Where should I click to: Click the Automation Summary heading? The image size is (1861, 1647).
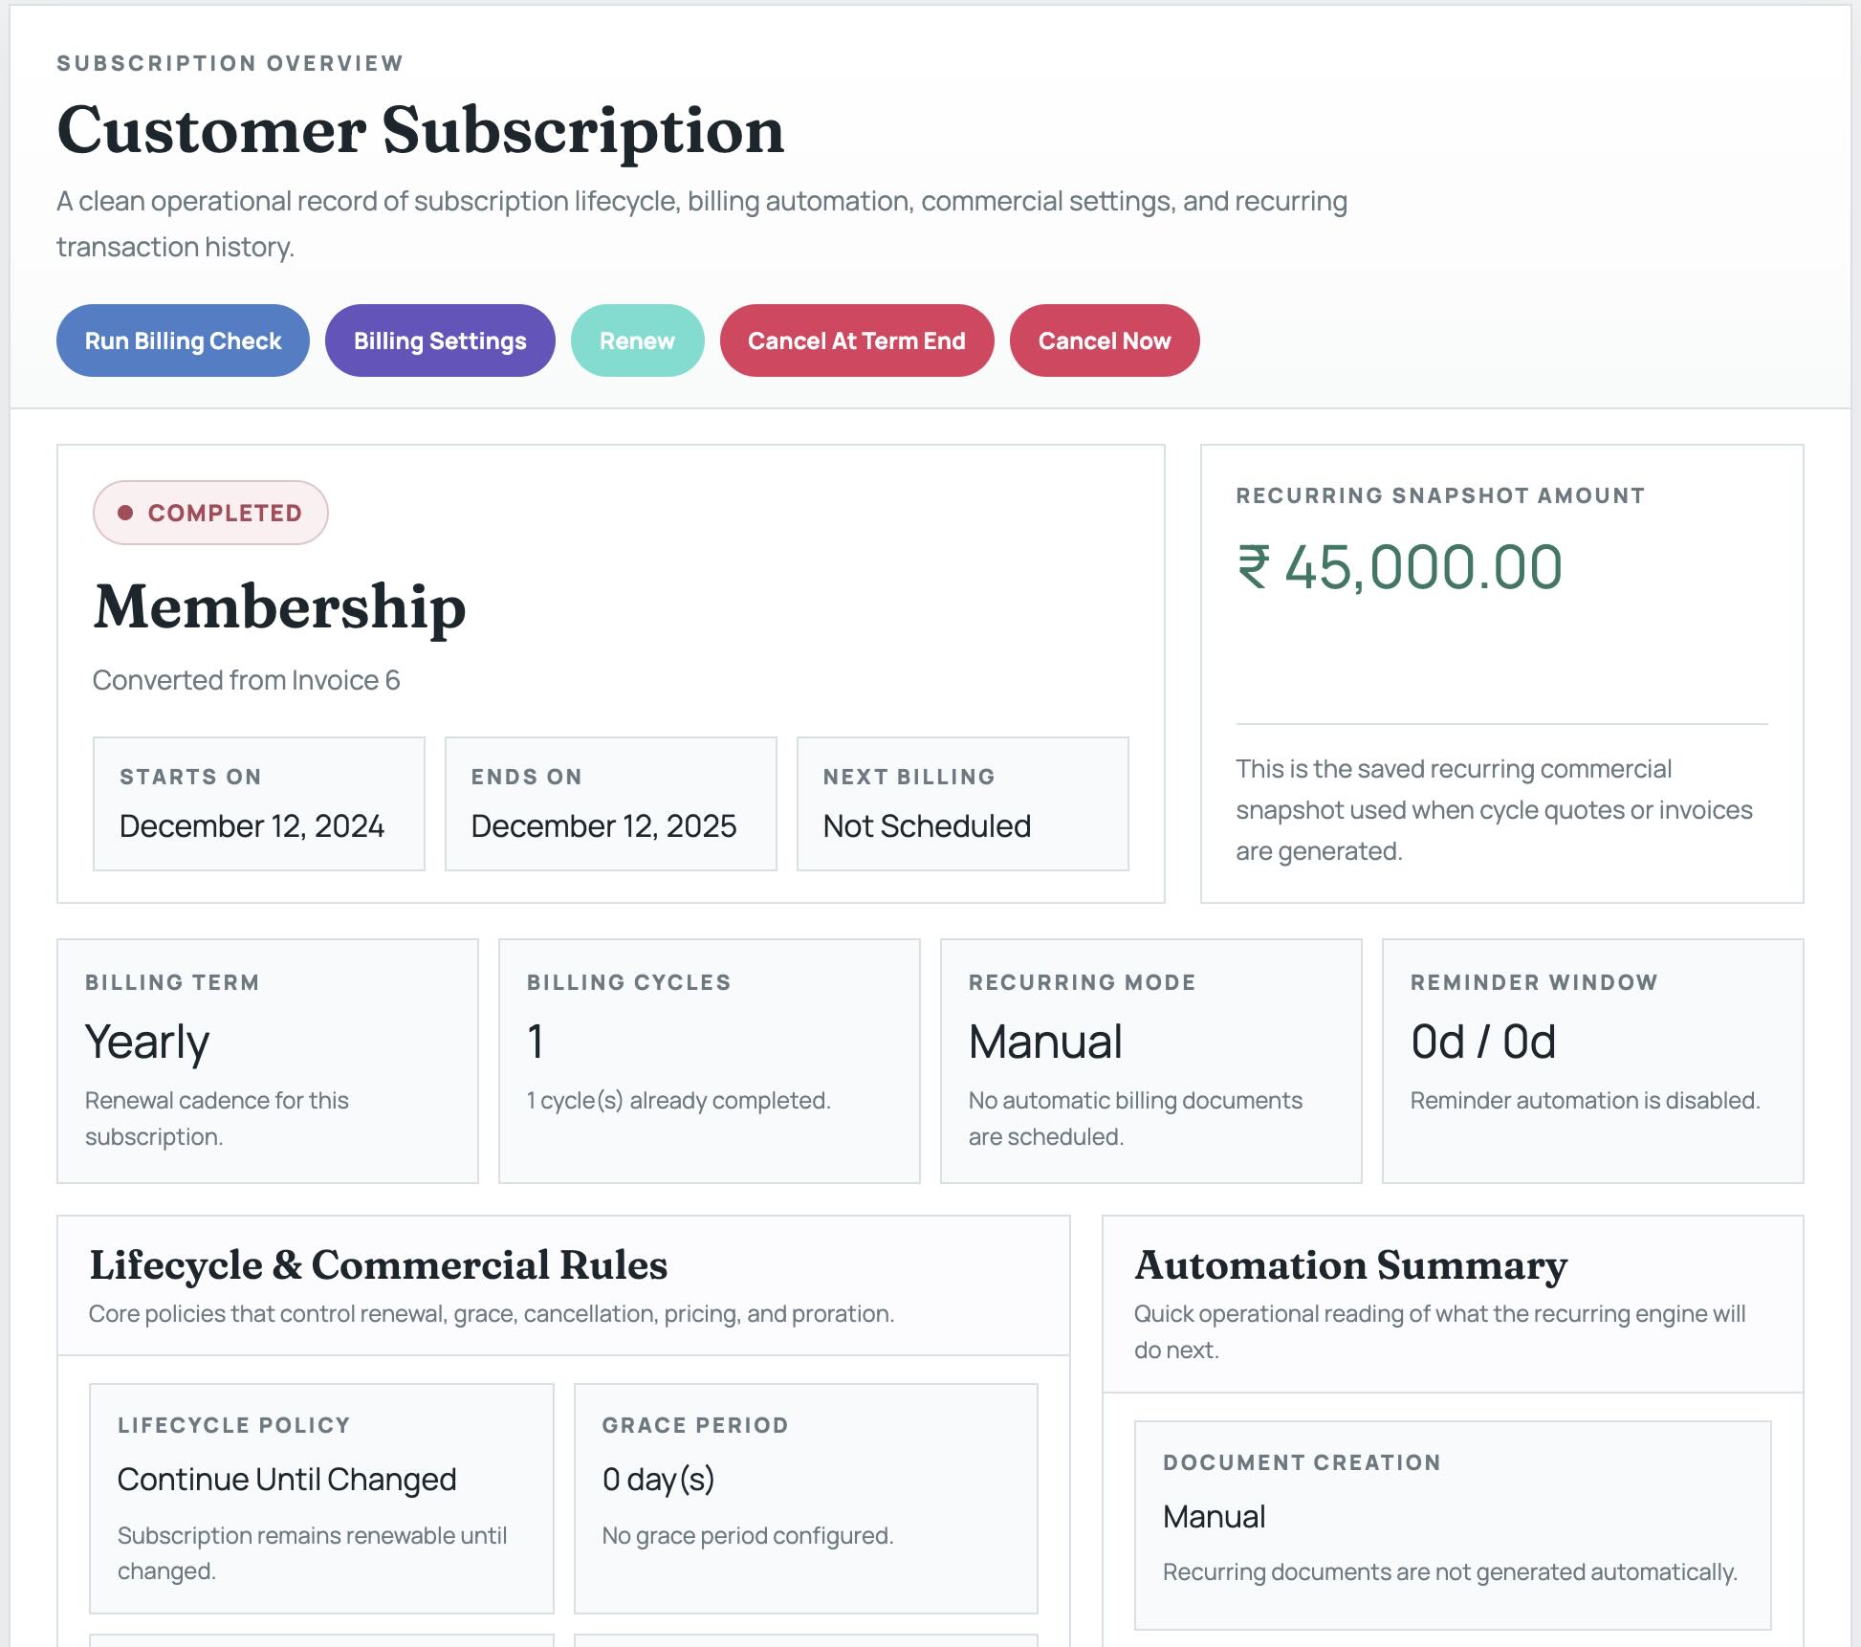pos(1350,1264)
